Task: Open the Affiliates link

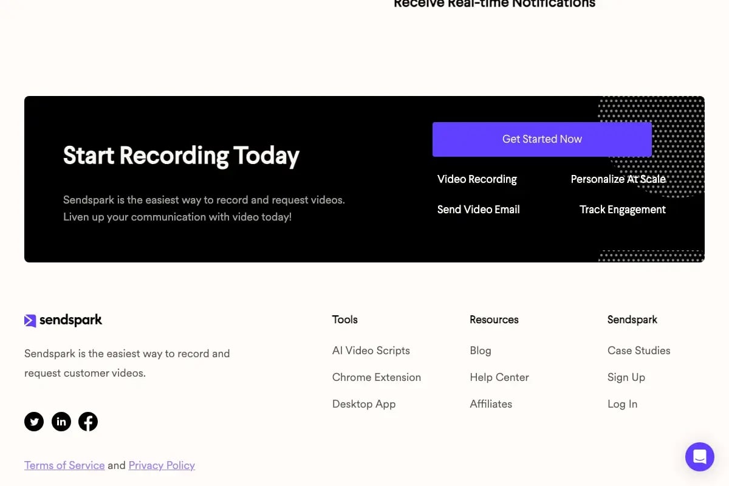Action: (491, 404)
